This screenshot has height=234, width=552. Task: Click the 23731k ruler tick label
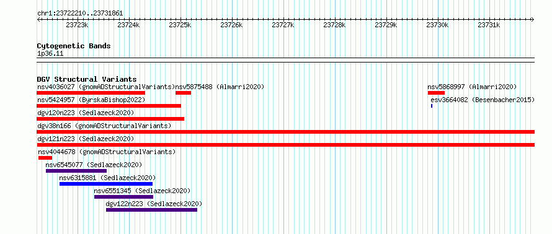click(489, 25)
